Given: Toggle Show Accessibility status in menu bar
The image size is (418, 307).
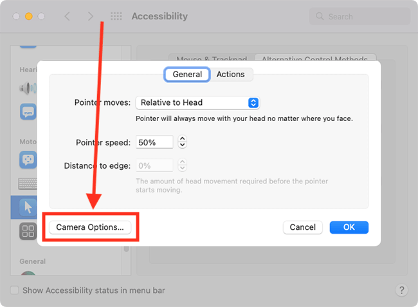Looking at the screenshot, I should click(14, 290).
